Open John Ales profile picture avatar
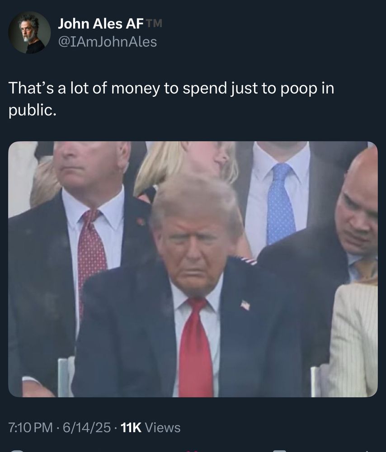This screenshot has width=386, height=452. (x=30, y=32)
